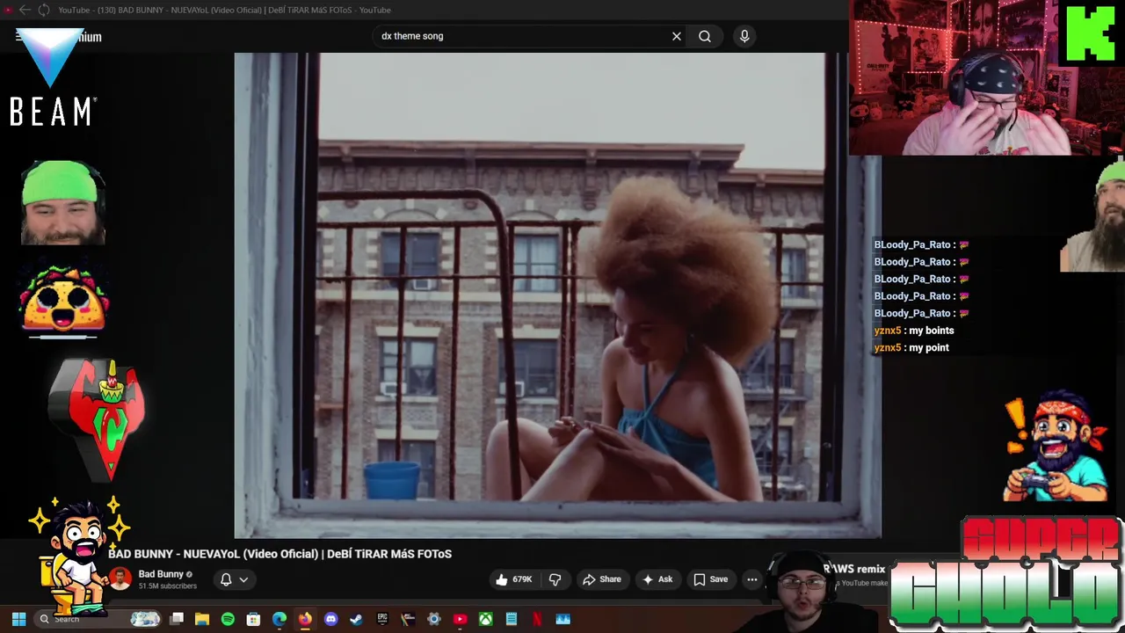Clear the YouTube search box text
The width and height of the screenshot is (1125, 633).
pos(676,36)
